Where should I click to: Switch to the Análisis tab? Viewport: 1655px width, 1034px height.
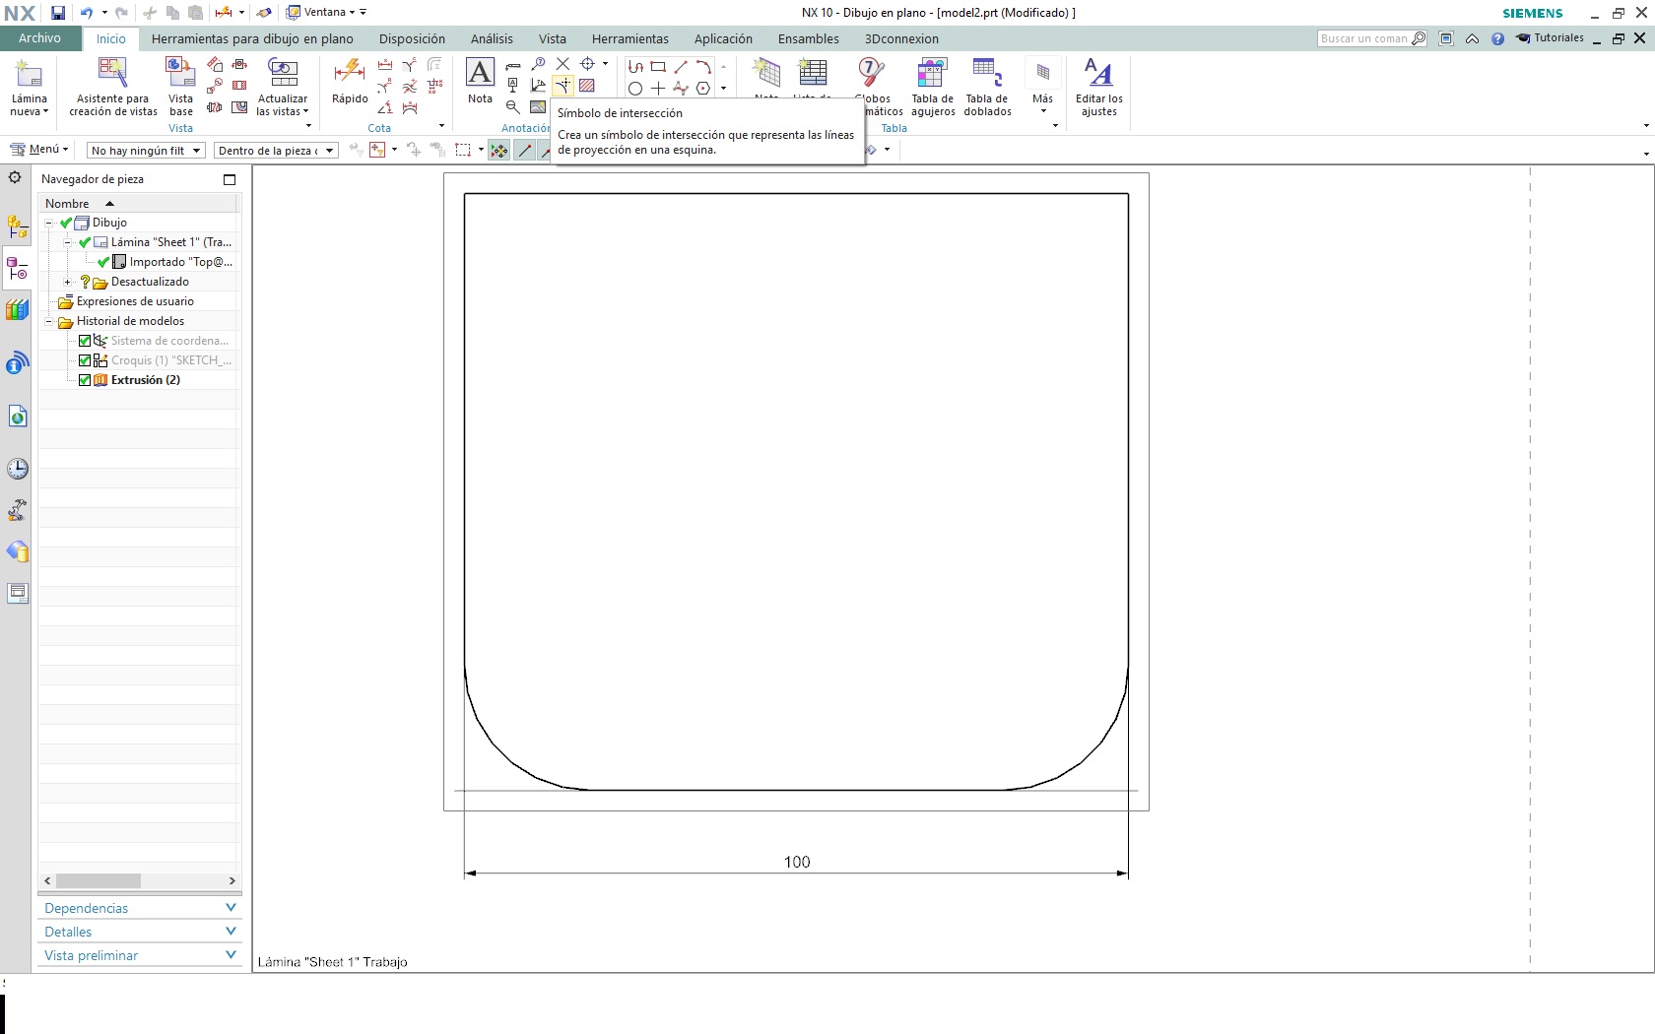pyautogui.click(x=492, y=39)
